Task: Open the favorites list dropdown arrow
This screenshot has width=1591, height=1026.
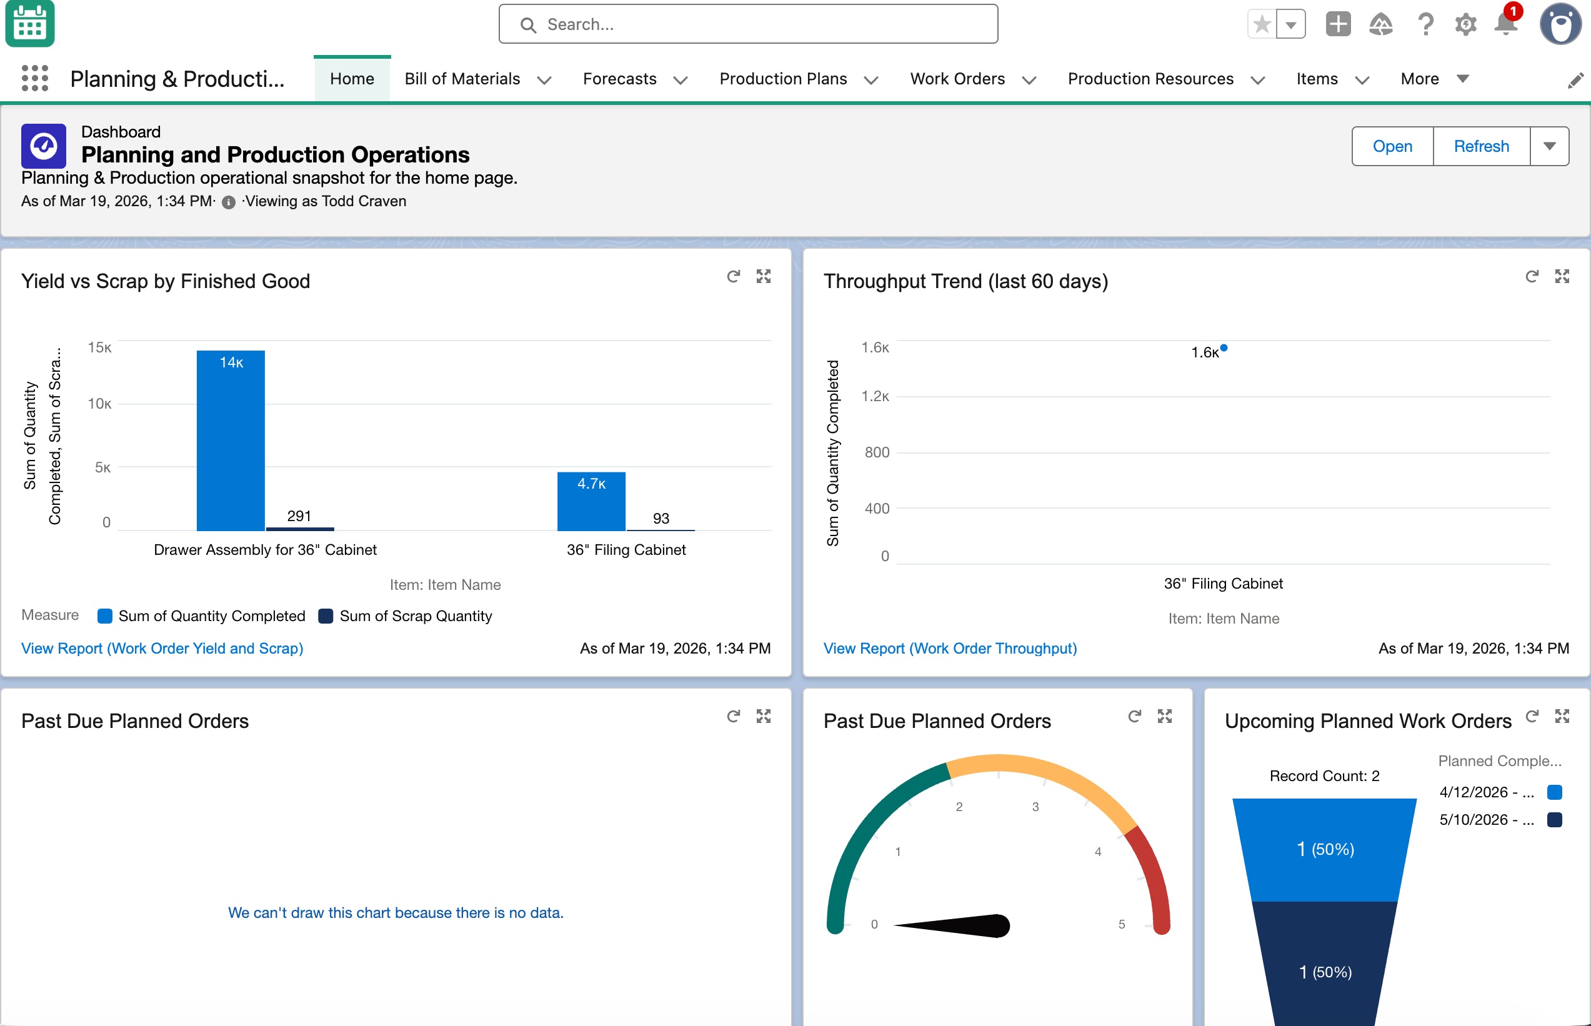Action: tap(1291, 24)
